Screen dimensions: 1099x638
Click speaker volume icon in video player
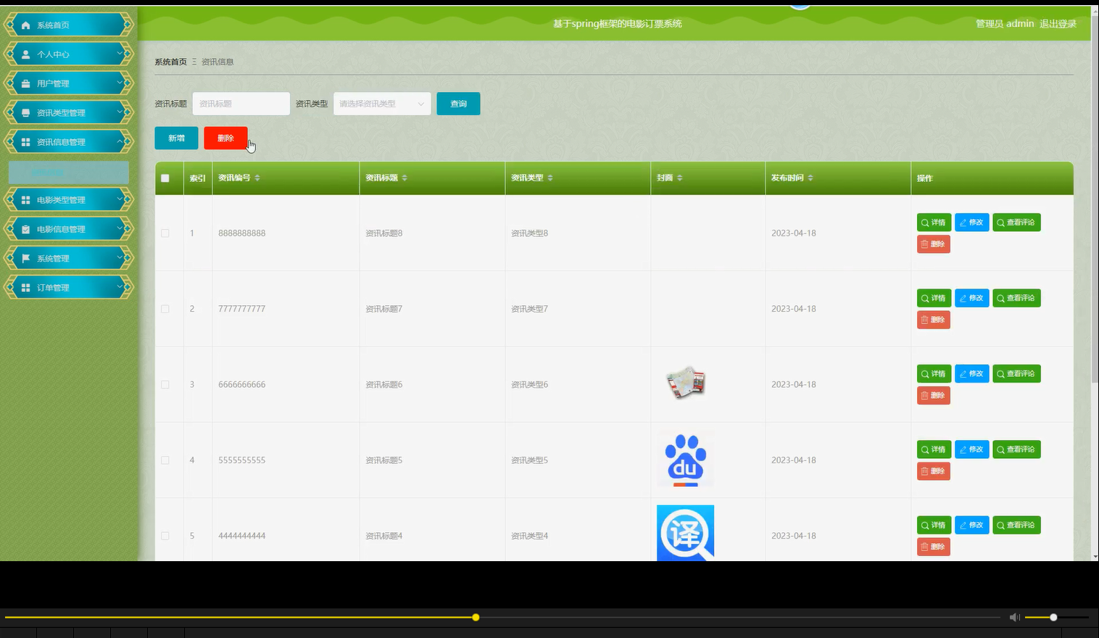pos(1015,617)
